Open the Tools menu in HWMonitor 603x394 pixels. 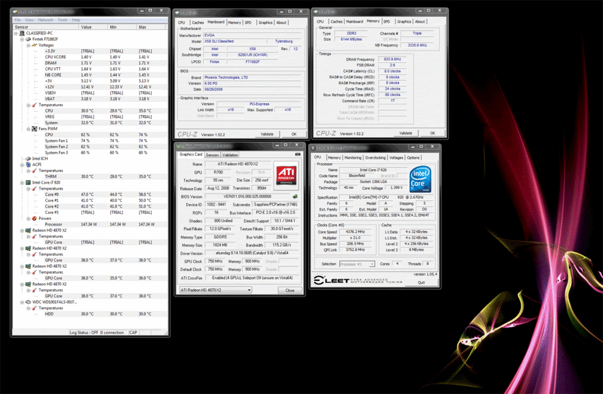[62, 20]
